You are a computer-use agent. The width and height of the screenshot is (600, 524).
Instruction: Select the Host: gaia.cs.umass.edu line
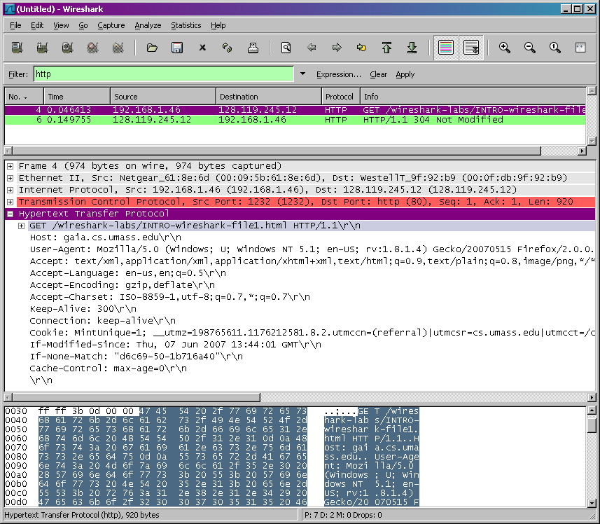pos(106,237)
